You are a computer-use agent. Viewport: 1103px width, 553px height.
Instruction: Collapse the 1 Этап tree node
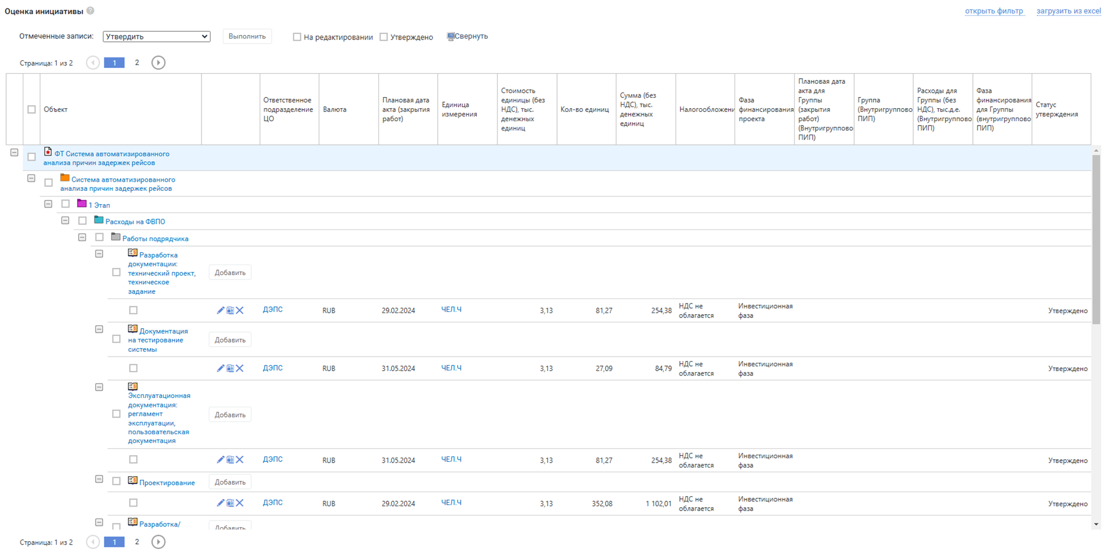point(49,204)
